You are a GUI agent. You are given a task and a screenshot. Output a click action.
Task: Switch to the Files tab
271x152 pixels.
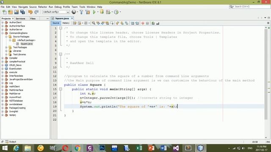tap(33, 19)
